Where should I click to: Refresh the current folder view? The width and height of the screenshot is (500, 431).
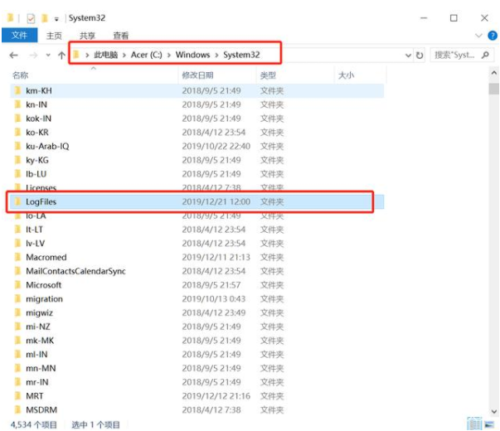pos(420,55)
